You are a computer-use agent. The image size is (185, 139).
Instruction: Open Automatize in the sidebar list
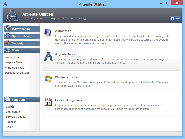(12, 57)
